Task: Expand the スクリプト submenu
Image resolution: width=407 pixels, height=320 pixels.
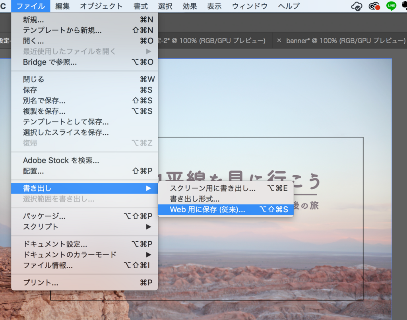Action: [85, 227]
